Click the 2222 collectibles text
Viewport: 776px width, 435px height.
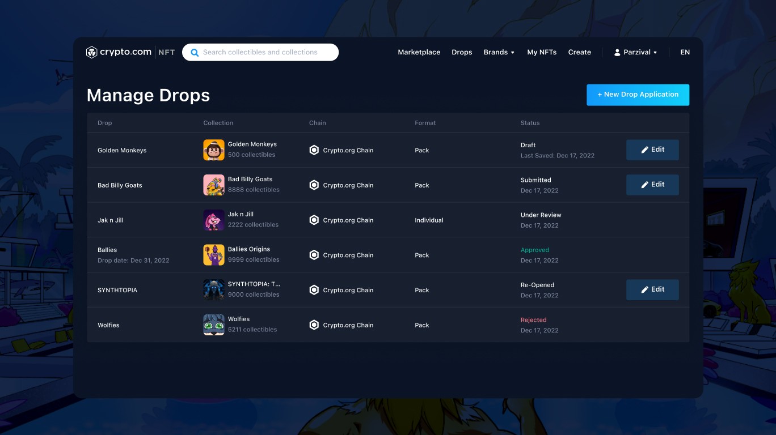click(253, 225)
